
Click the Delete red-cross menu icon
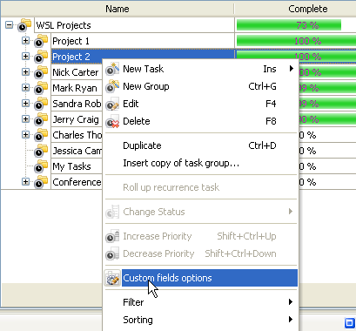pos(112,121)
